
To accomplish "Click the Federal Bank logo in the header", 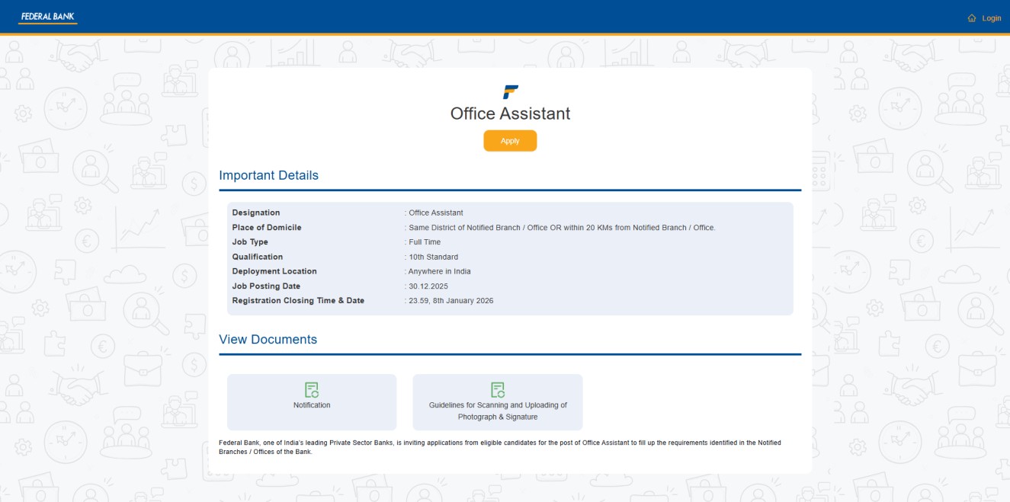I will [47, 16].
